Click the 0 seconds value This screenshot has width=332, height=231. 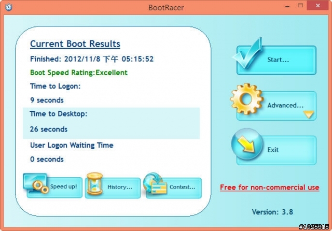tap(47, 159)
